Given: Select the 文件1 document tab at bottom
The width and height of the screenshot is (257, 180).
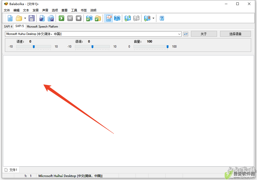Looking at the screenshot, I should click(11, 170).
